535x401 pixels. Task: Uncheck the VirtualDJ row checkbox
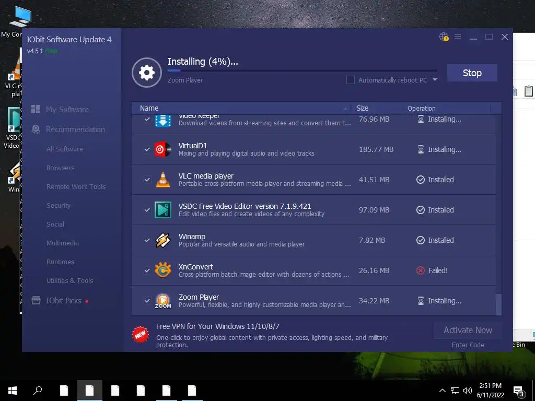point(147,149)
